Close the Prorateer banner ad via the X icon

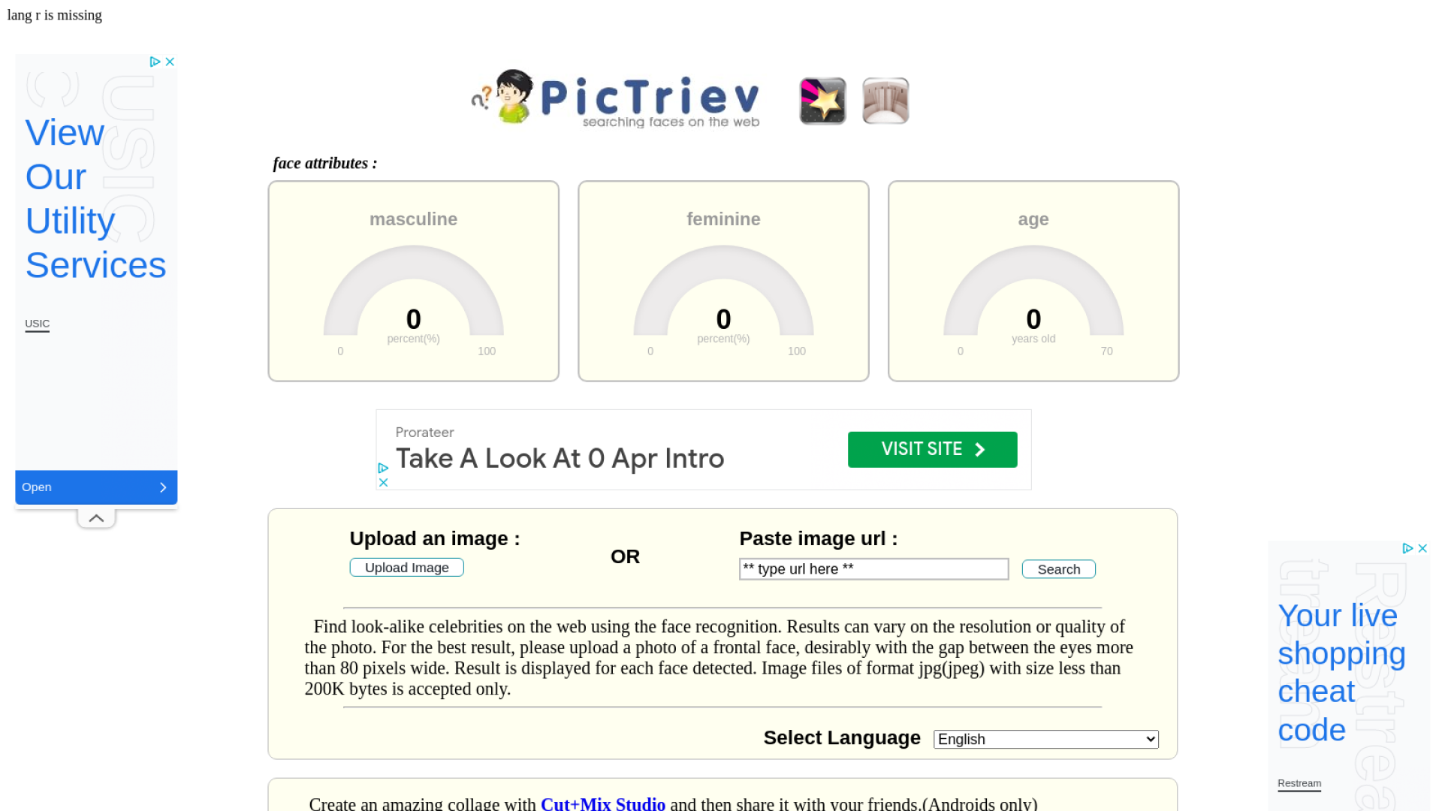(384, 481)
